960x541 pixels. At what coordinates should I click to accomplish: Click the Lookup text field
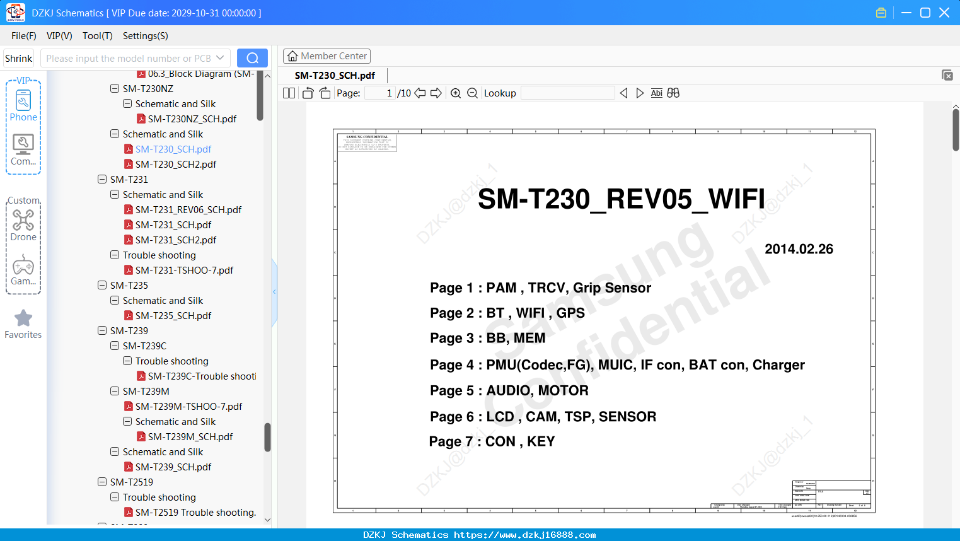568,93
